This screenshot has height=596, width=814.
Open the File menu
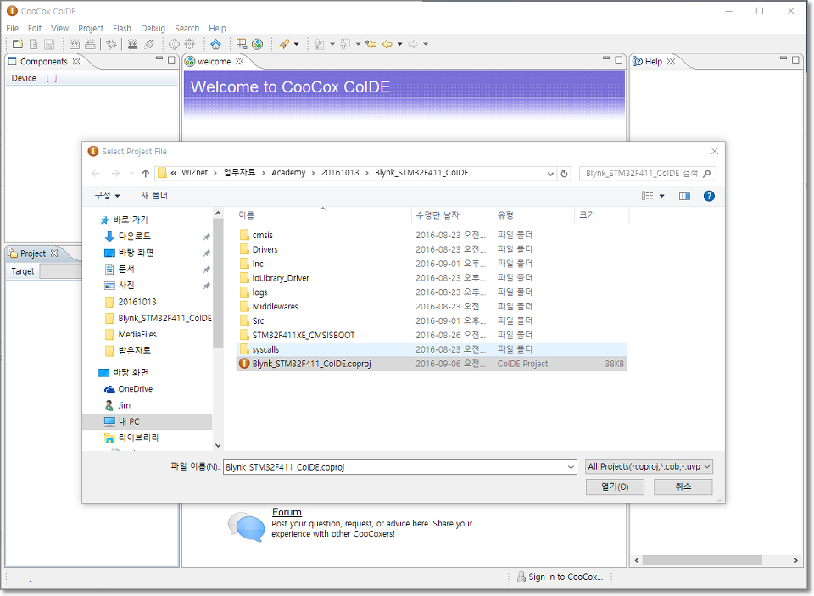pyautogui.click(x=12, y=28)
